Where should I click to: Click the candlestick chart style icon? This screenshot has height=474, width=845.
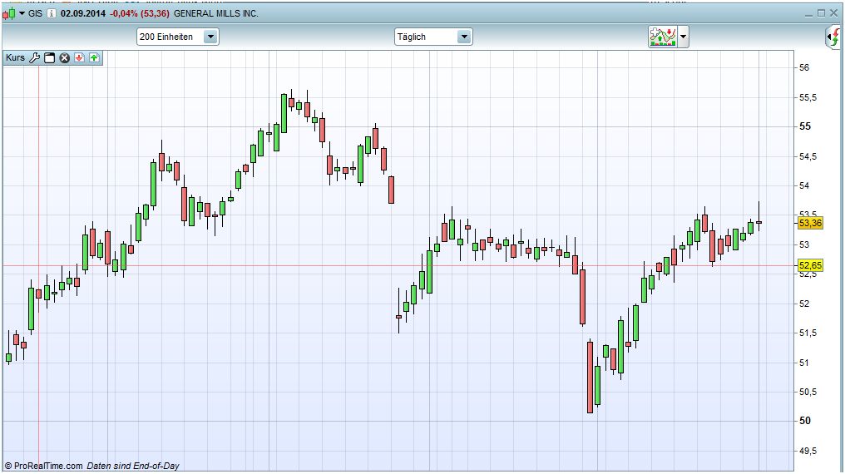pyautogui.click(x=9, y=14)
